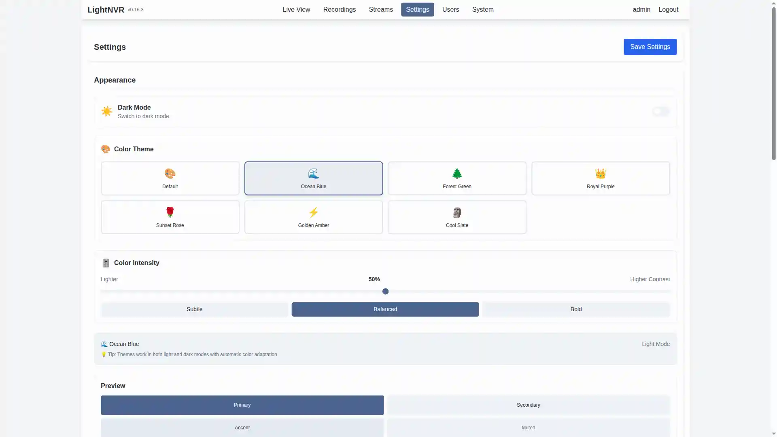Click the sun icon next to Dark Mode
Viewport: 777px width, 437px height.
106,111
